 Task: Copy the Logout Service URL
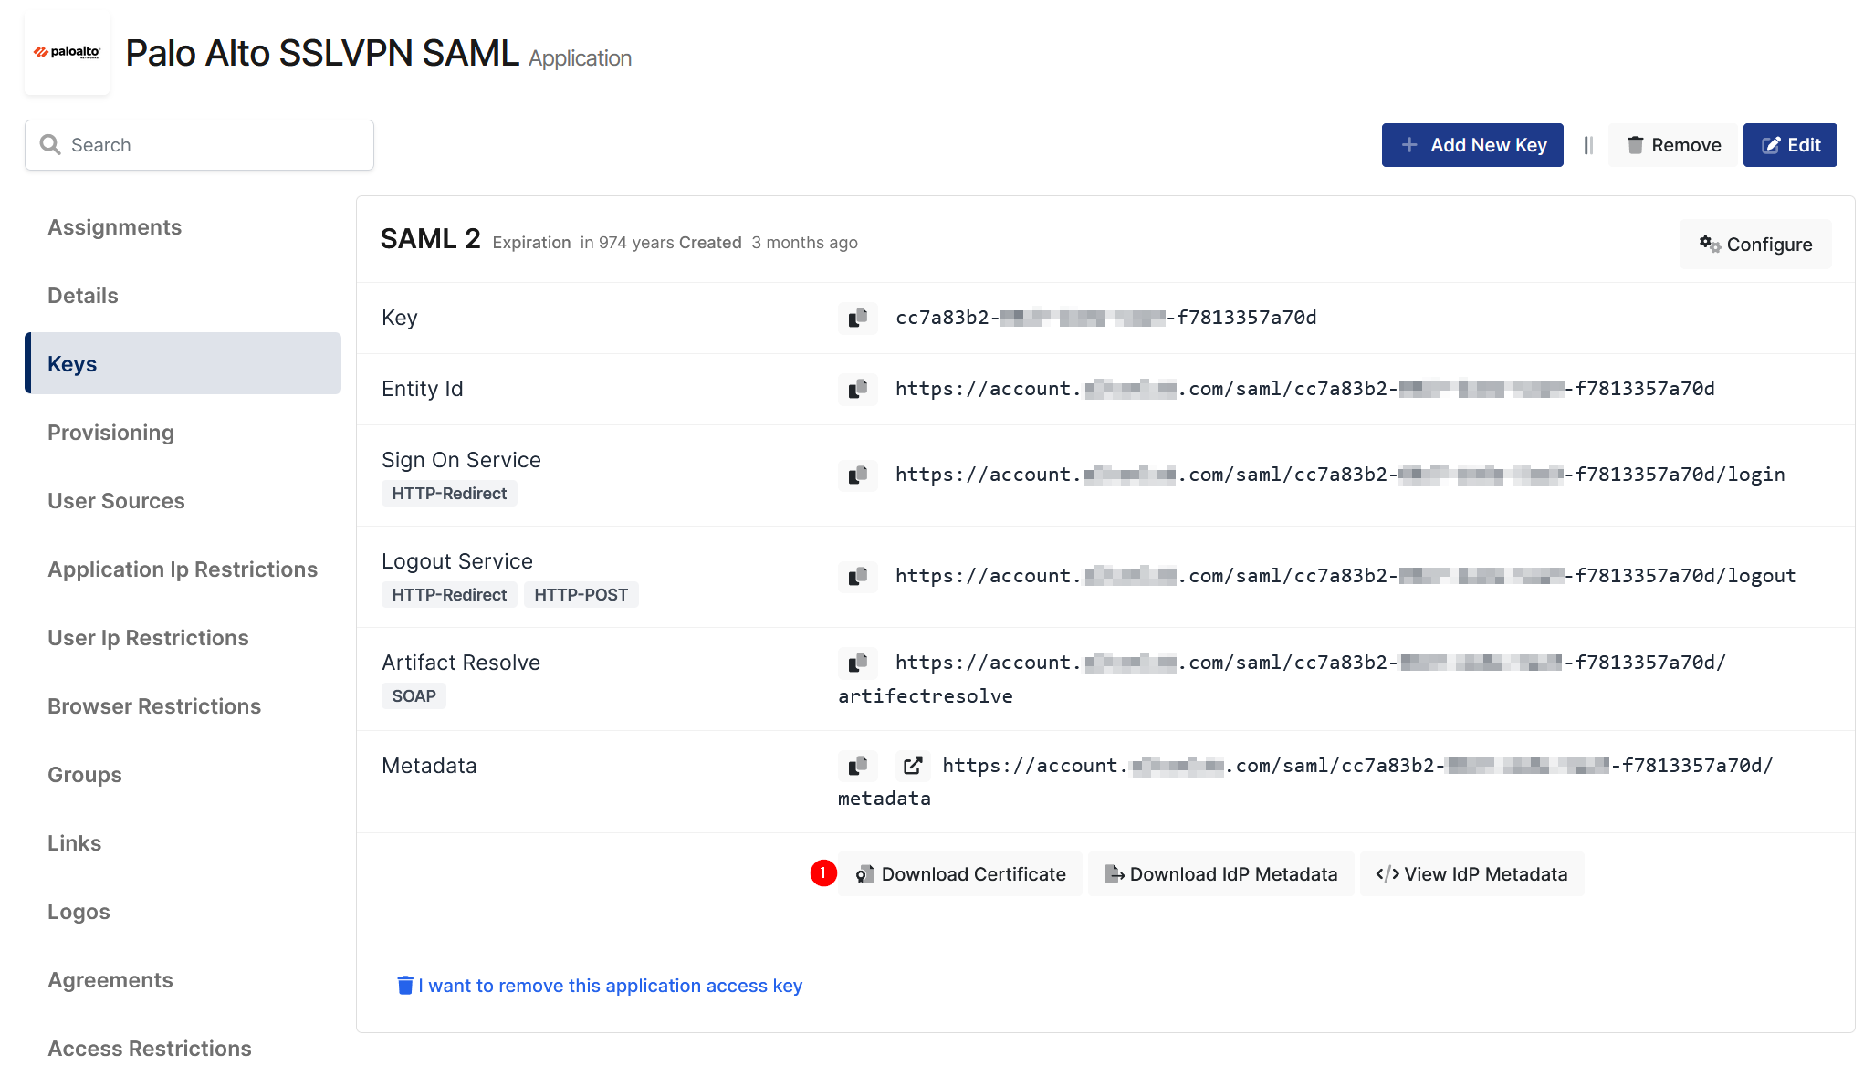pyautogui.click(x=857, y=576)
